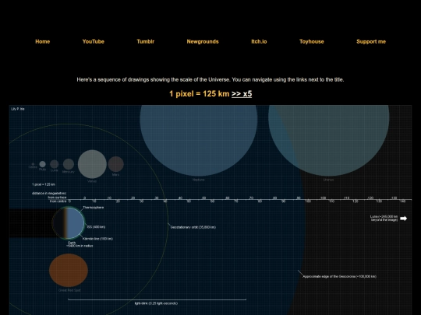Visit the Newgrounds link
The width and height of the screenshot is (421, 315).
click(203, 41)
